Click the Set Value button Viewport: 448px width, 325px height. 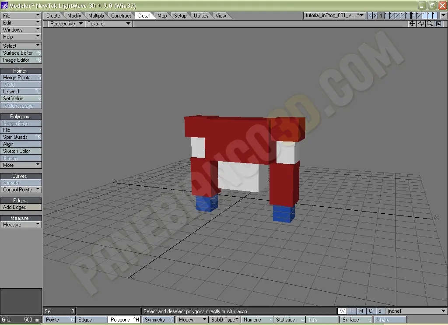(21, 99)
